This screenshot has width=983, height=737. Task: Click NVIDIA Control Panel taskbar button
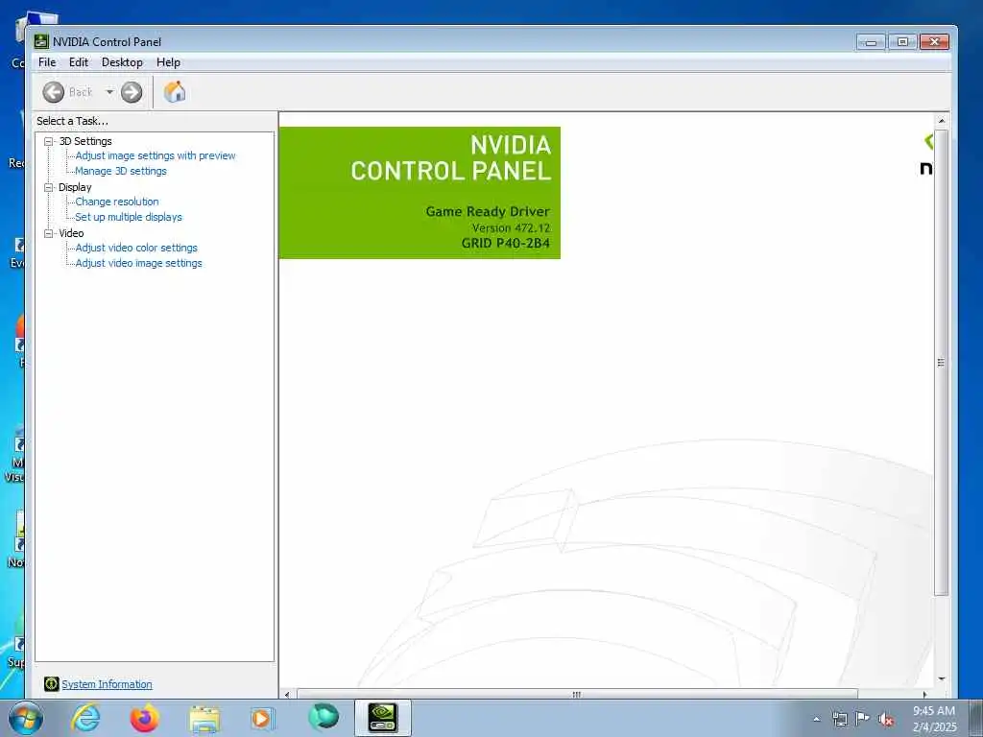[382, 718]
